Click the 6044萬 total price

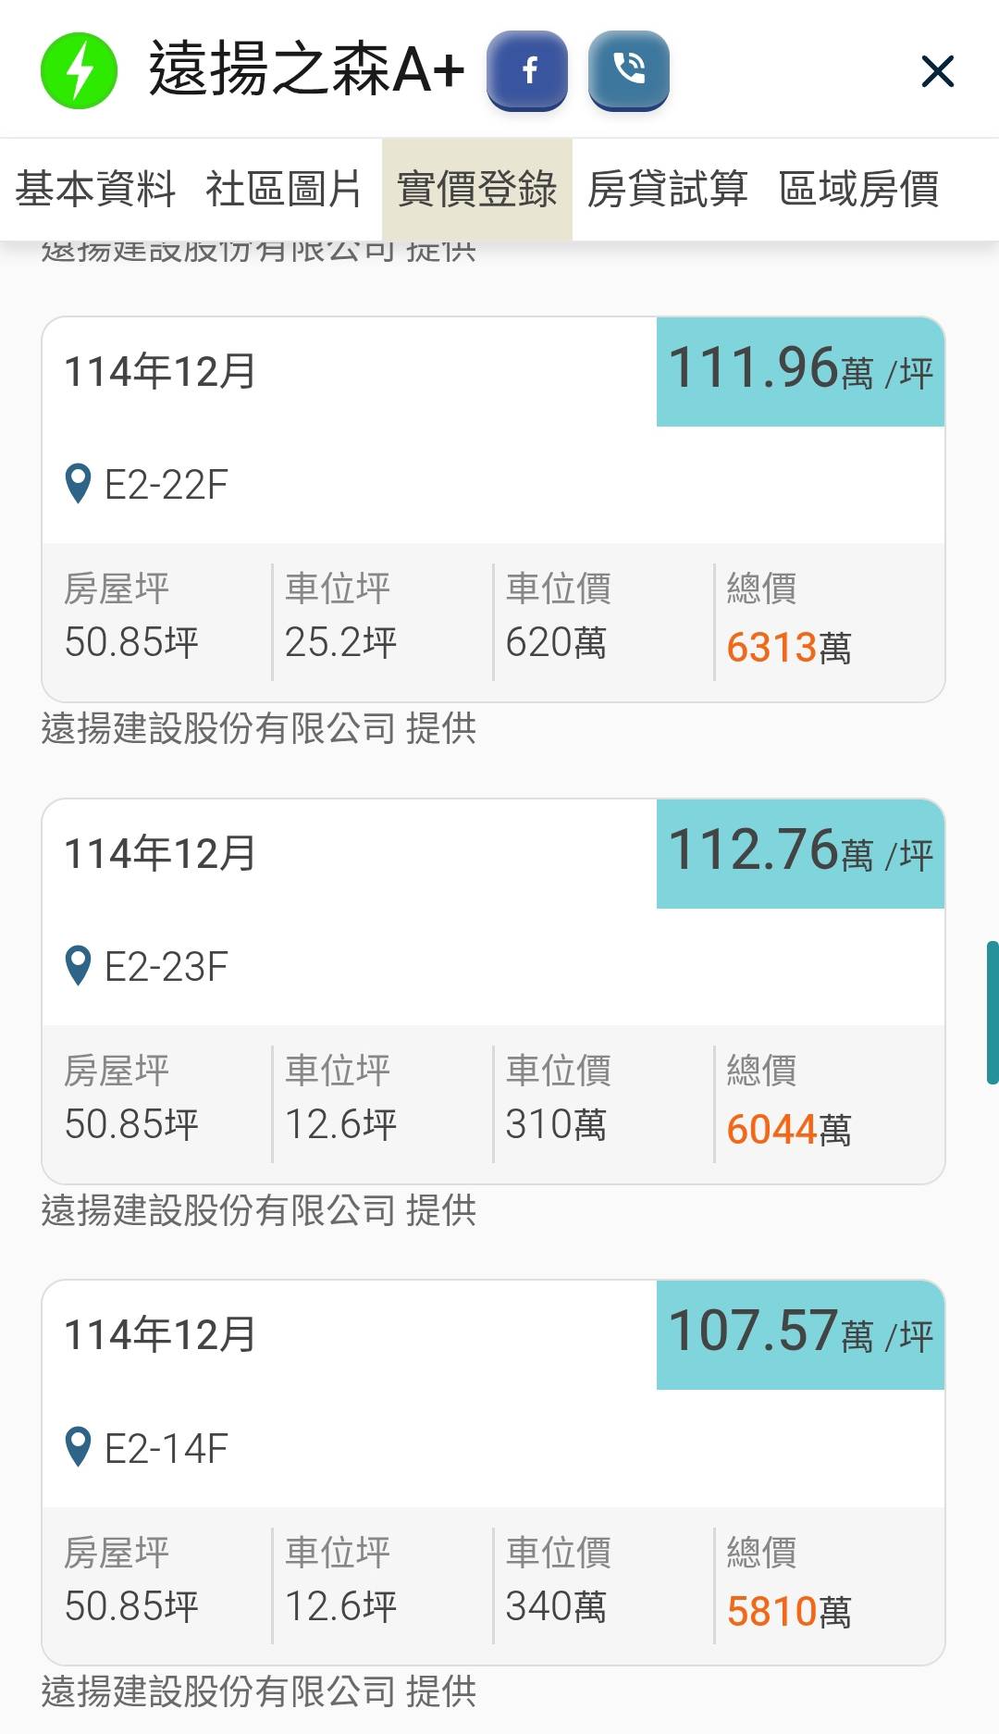[x=788, y=1130]
